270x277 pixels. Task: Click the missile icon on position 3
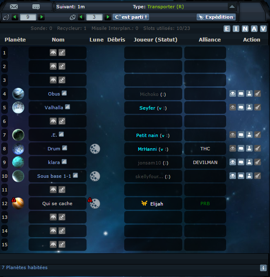pyautogui.click(x=62, y=80)
